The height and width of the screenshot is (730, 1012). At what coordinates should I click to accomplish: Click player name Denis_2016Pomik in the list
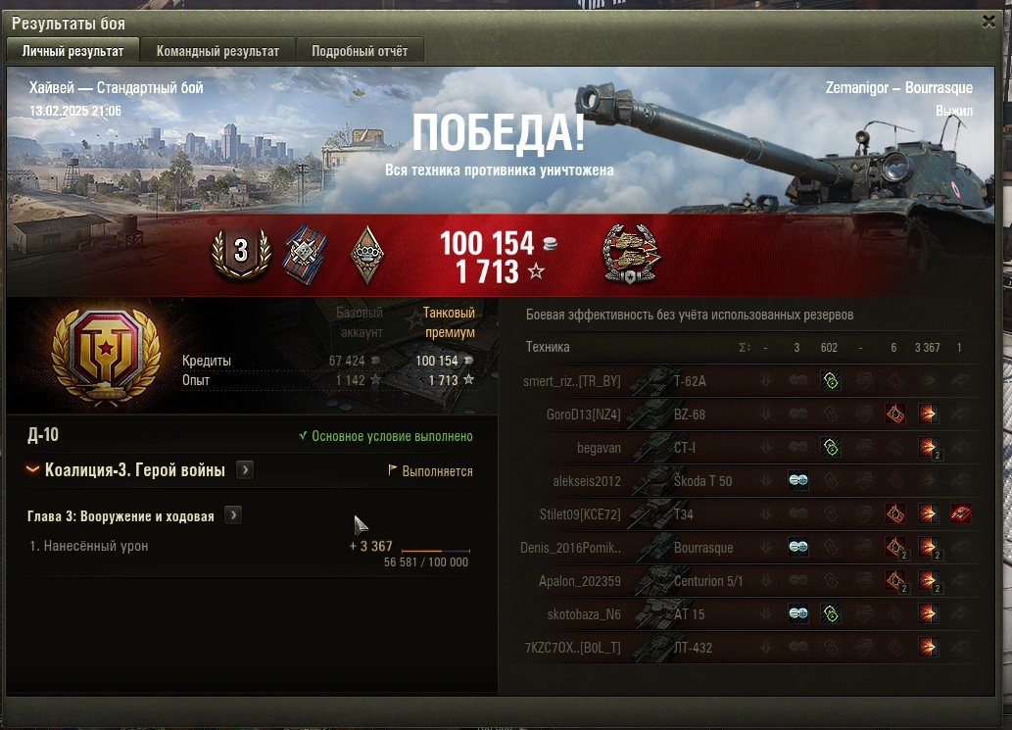570,548
